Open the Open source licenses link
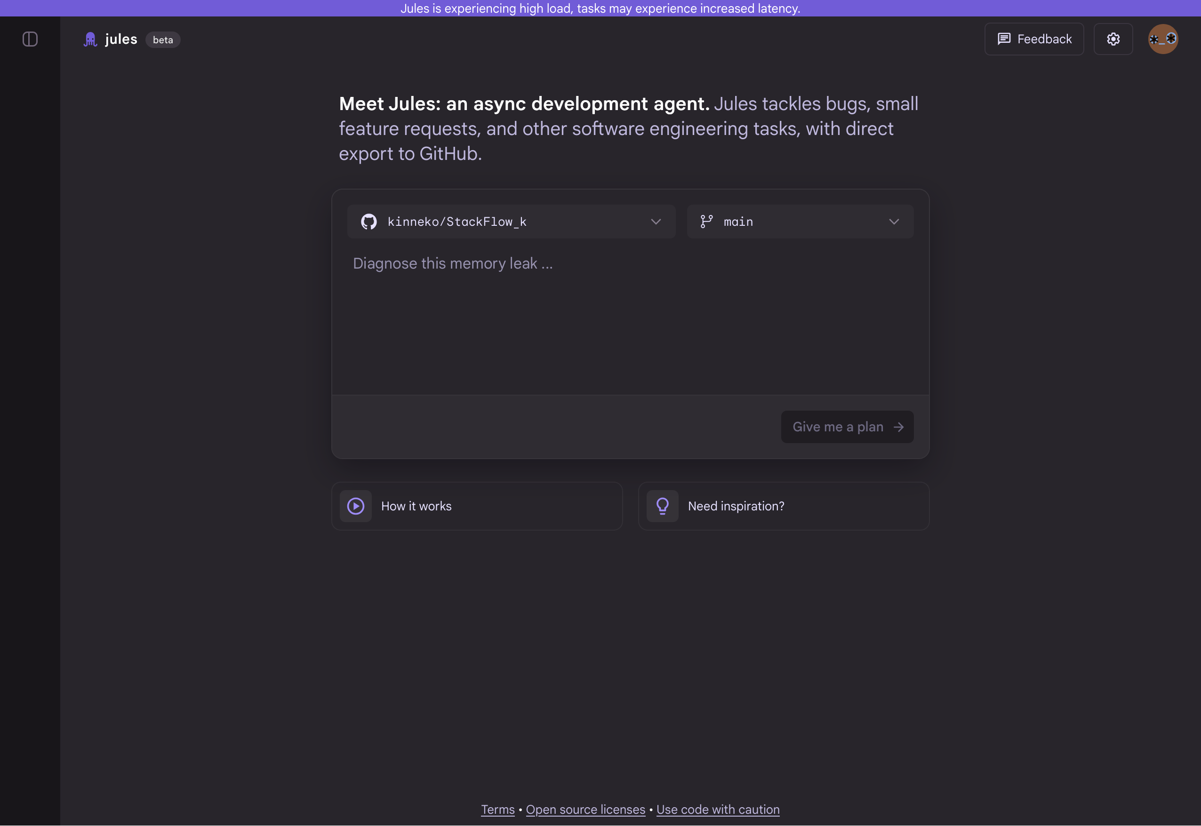Image resolution: width=1201 pixels, height=826 pixels. point(585,810)
